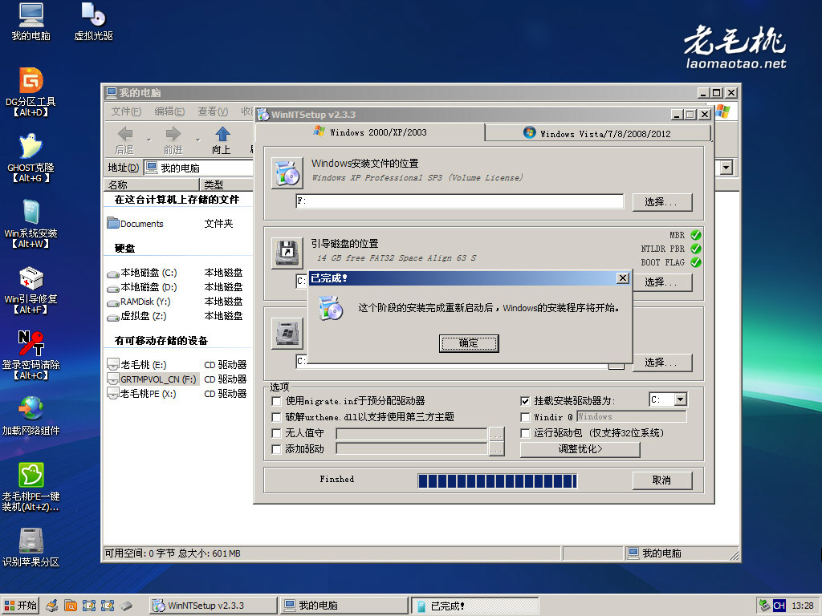Launch DG分区工具 desktop icon
The width and height of the screenshot is (822, 616).
point(31,91)
